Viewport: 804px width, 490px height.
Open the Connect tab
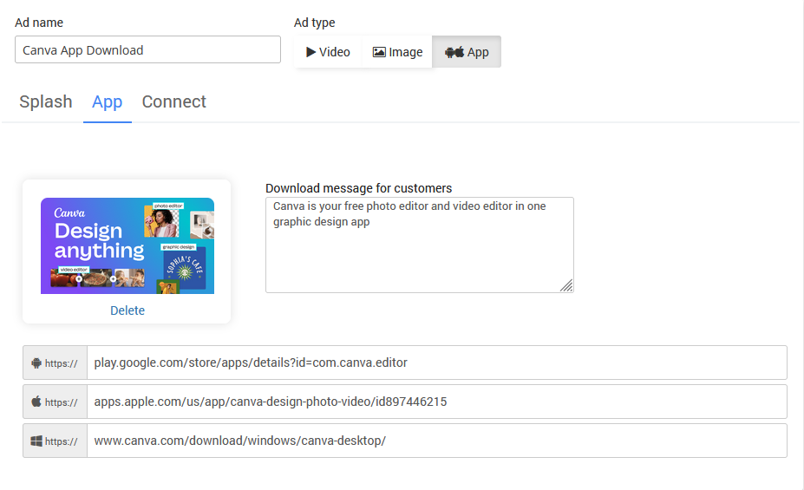(x=173, y=101)
